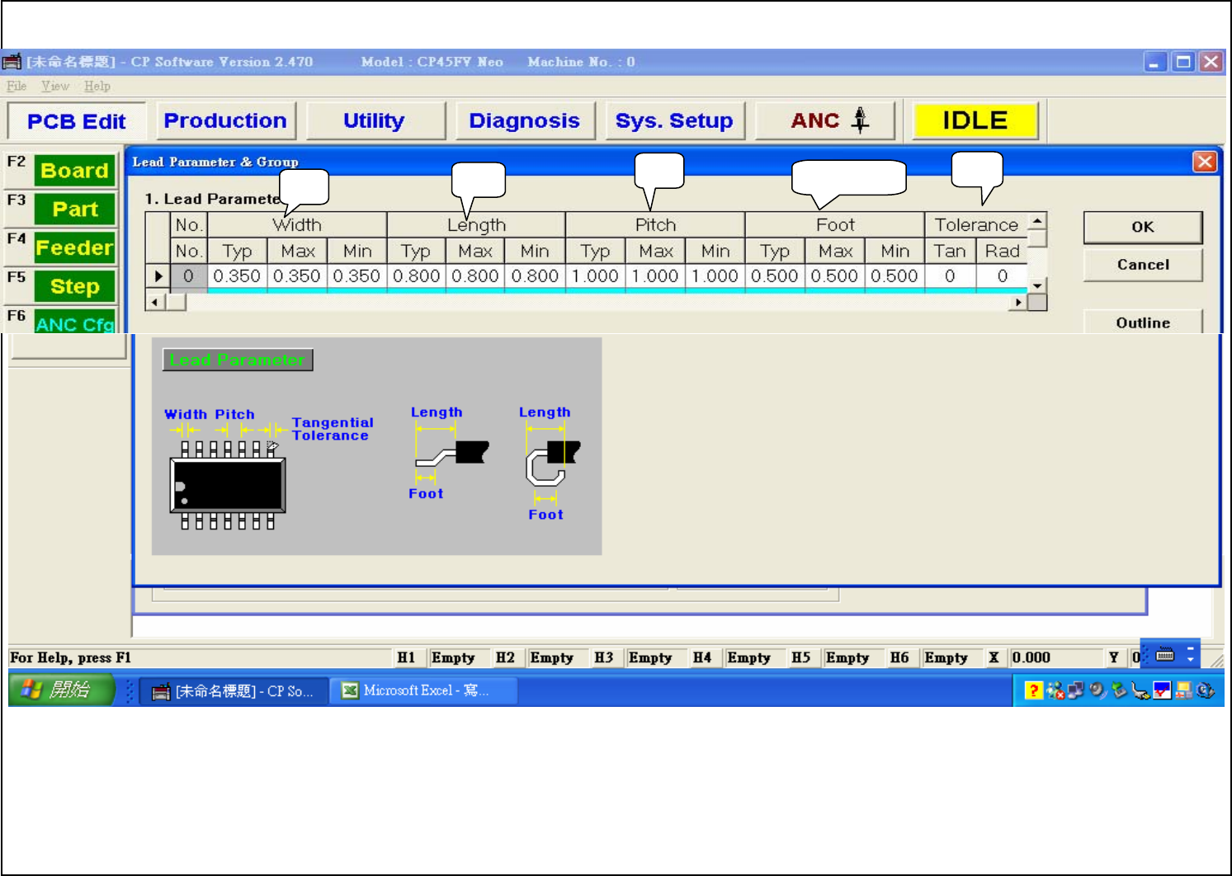Open the Utility tab
The height and width of the screenshot is (876, 1232).
click(374, 120)
